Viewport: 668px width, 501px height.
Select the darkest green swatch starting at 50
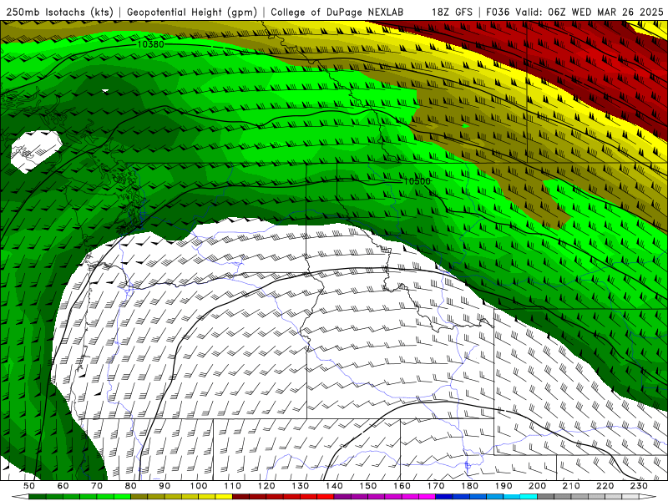pos(37,497)
